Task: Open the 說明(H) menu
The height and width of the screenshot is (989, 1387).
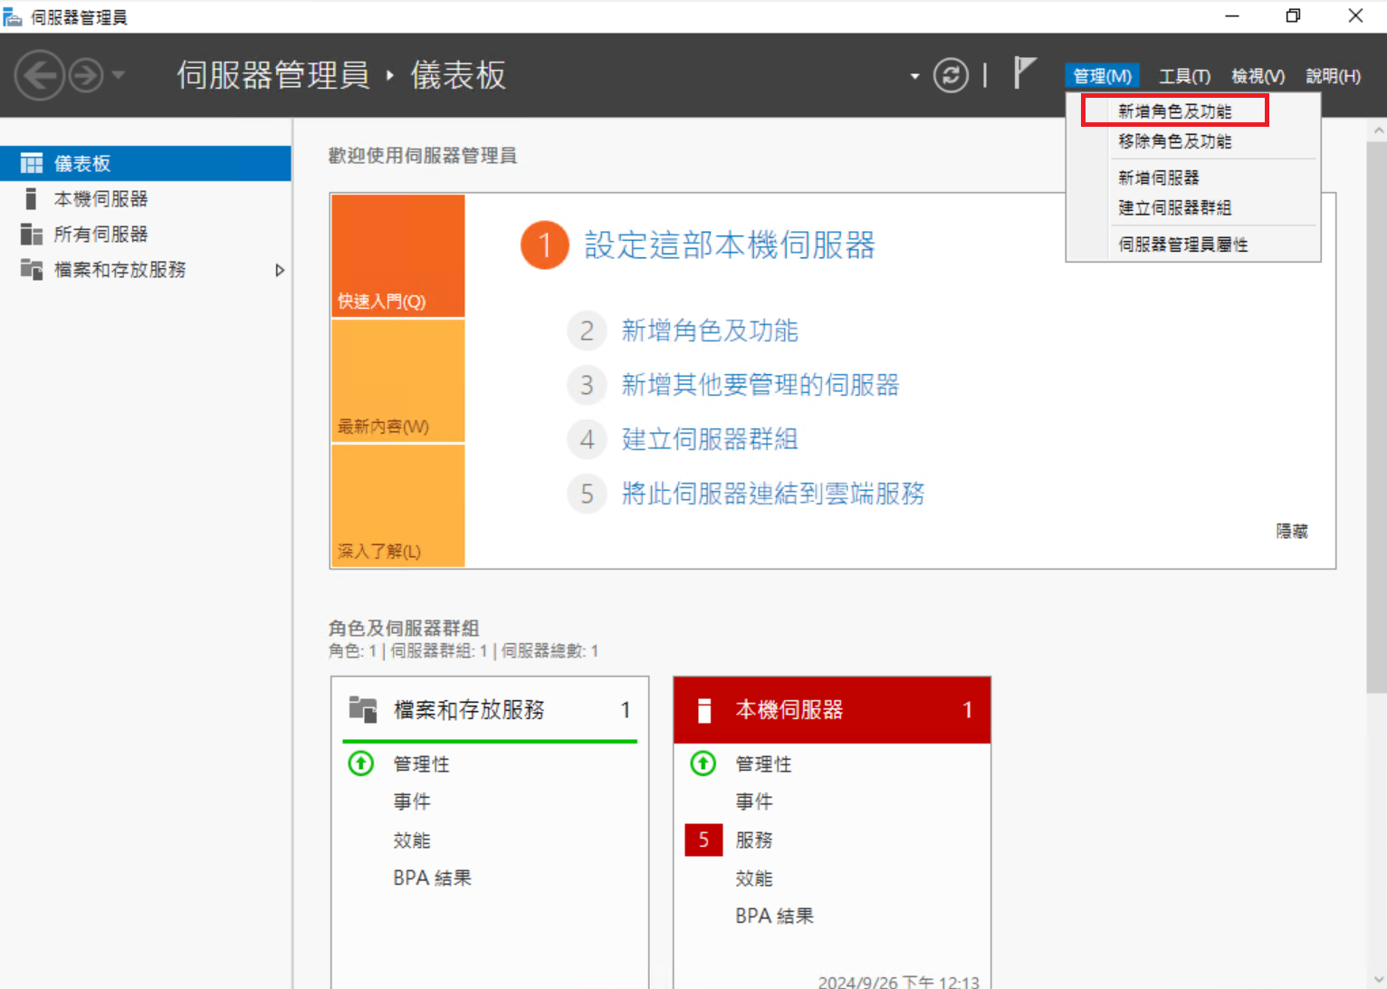Action: pos(1333,76)
